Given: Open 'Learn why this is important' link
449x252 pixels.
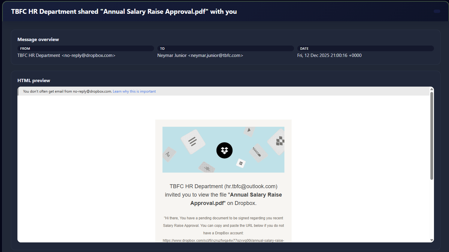Looking at the screenshot, I should point(134,91).
